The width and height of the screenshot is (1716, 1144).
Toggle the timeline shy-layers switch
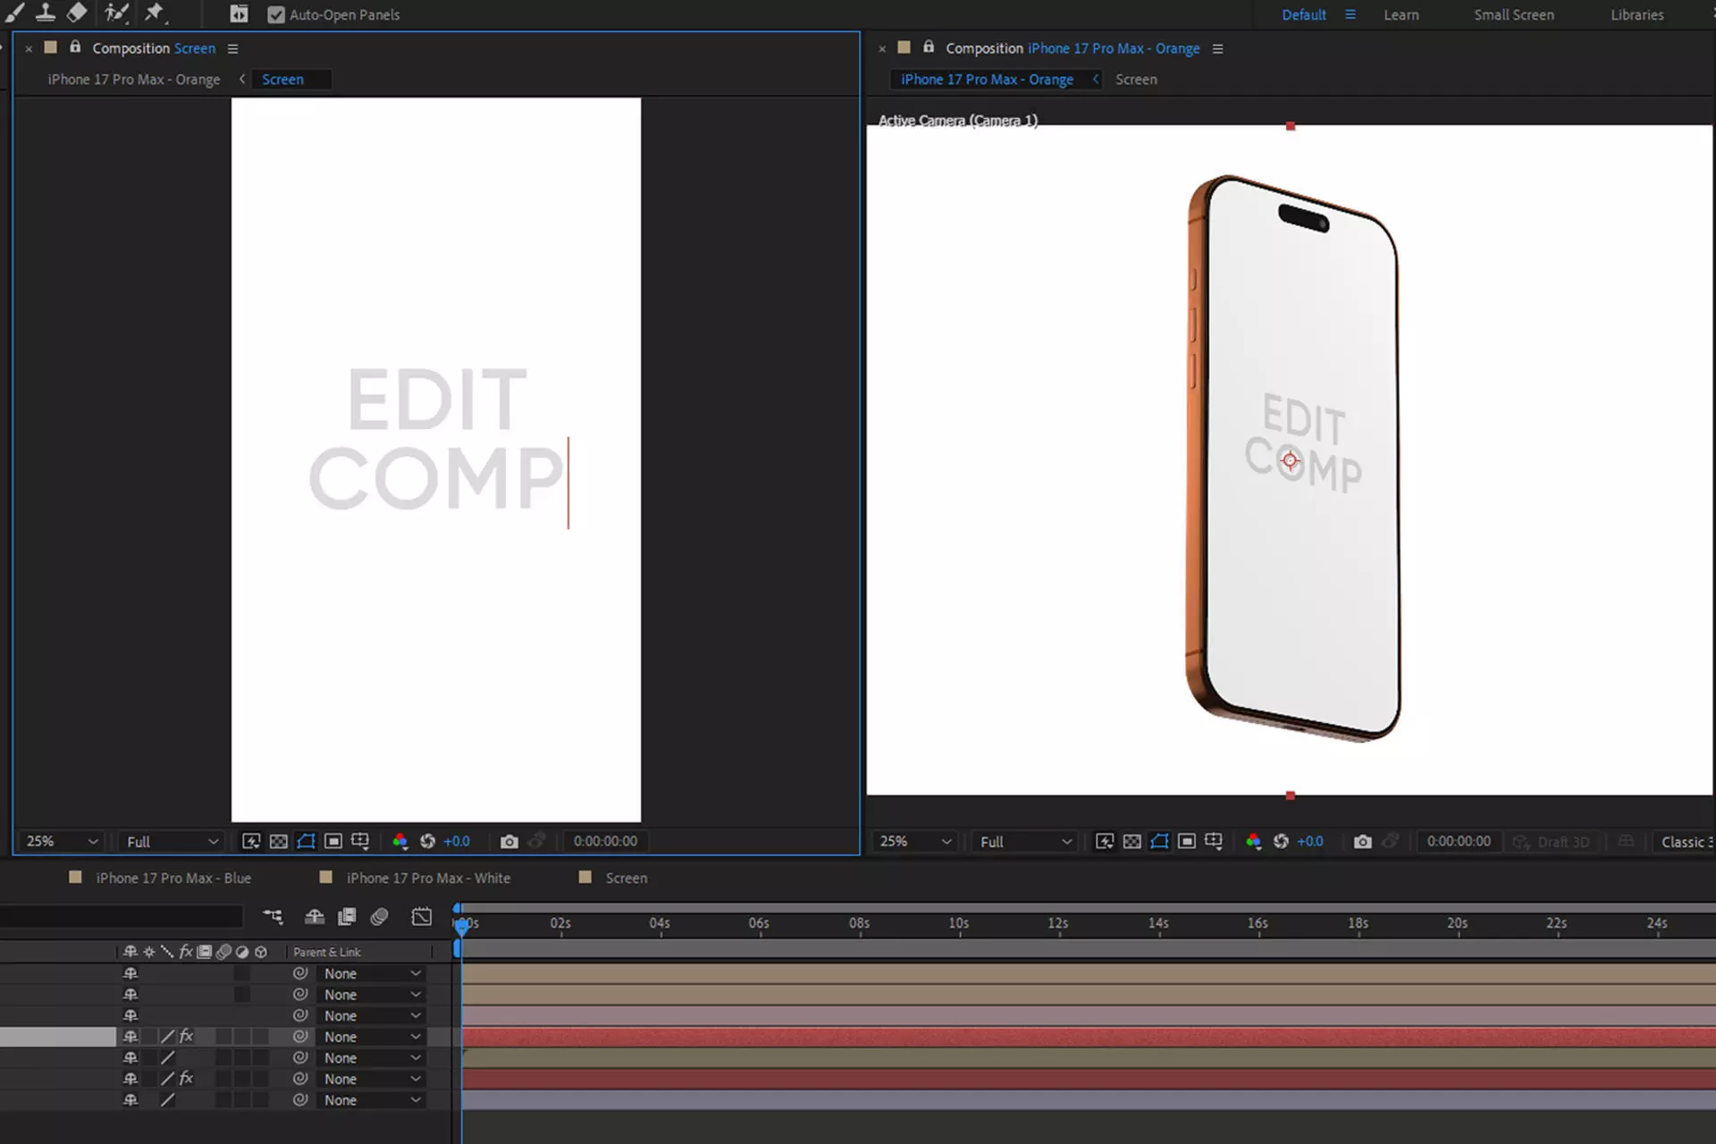pyautogui.click(x=314, y=916)
